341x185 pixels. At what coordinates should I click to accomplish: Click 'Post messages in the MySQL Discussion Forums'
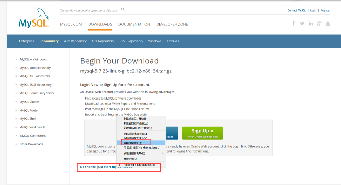click(x=117, y=109)
